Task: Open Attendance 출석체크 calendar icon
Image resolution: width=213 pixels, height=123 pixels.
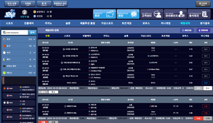Action: 205,14
